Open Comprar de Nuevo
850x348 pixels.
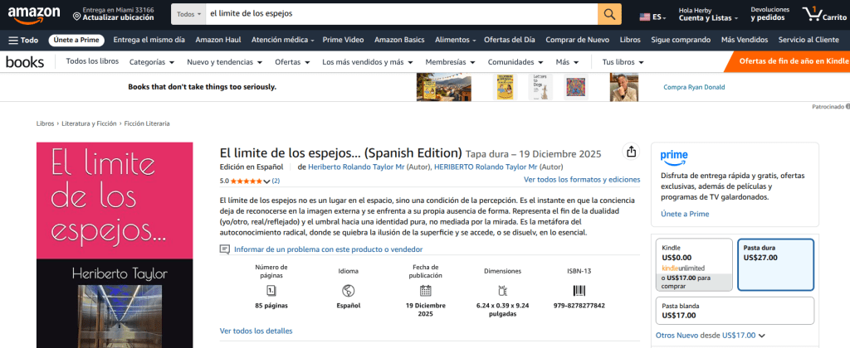578,40
